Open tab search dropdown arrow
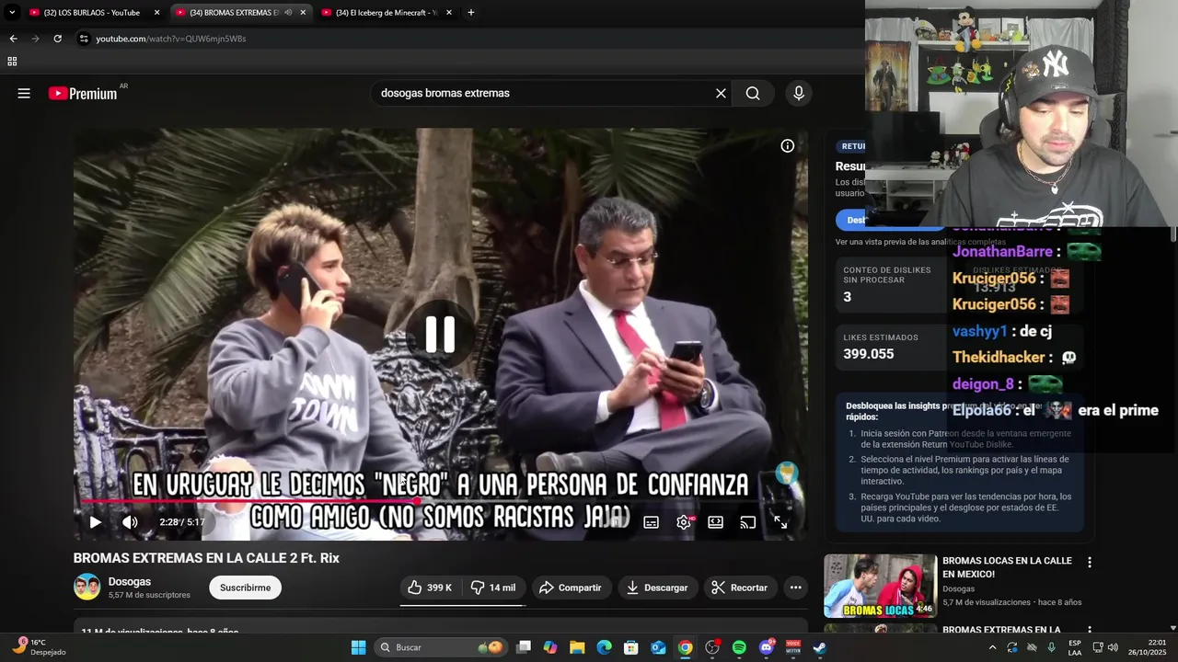This screenshot has width=1178, height=662. pyautogui.click(x=12, y=13)
